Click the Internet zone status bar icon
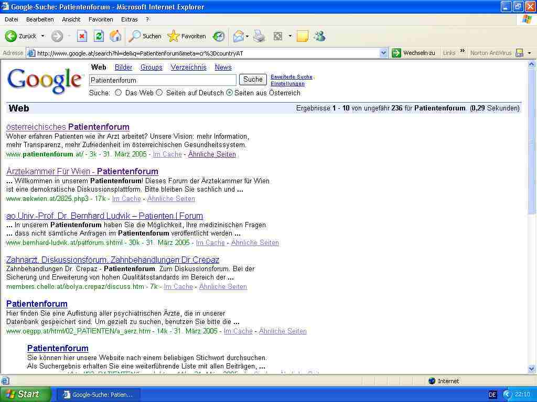Image resolution: width=537 pixels, height=402 pixels. [432, 381]
